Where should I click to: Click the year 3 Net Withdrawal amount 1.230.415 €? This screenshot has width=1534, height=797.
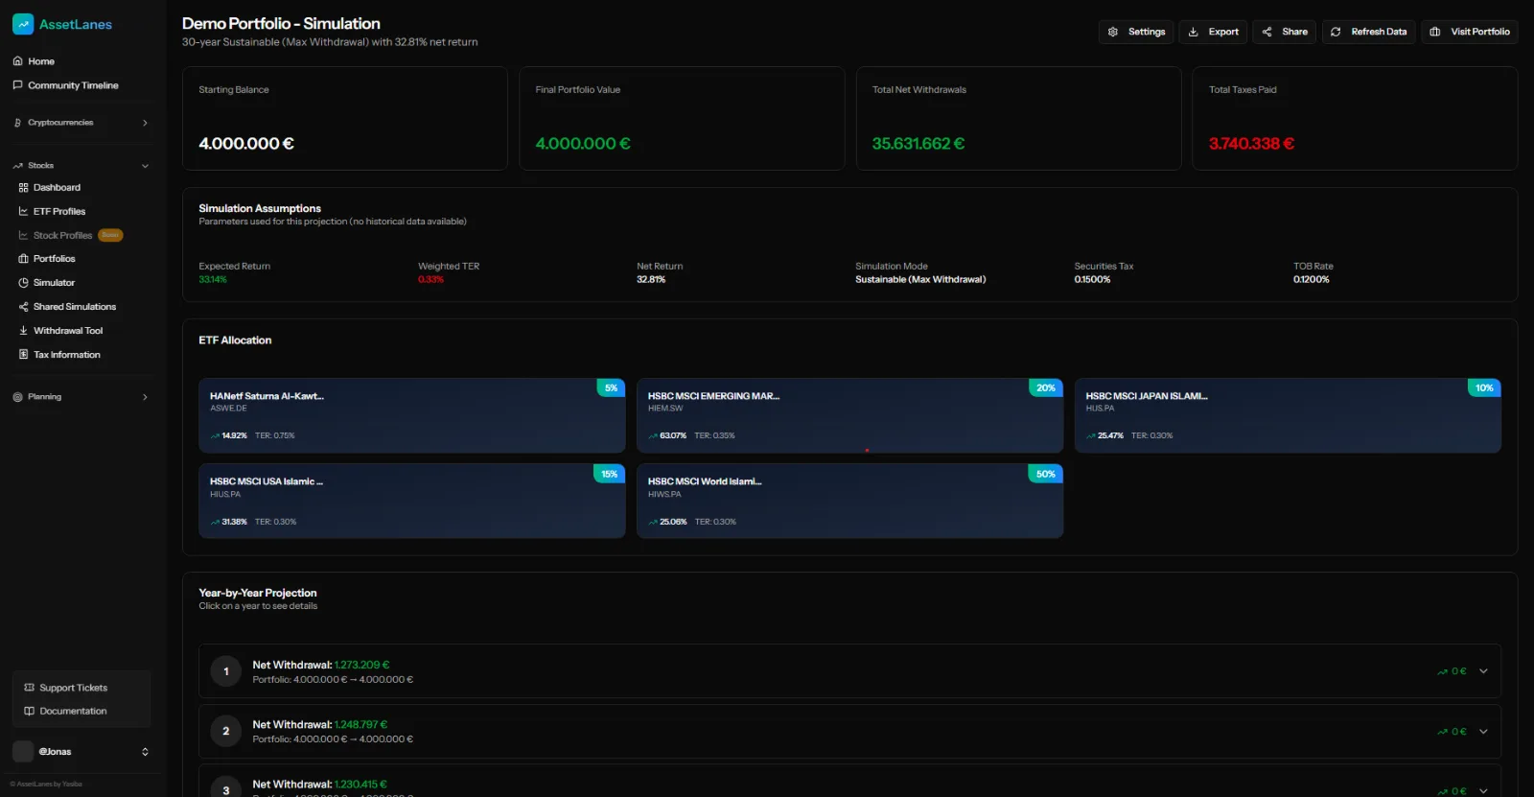click(x=360, y=785)
